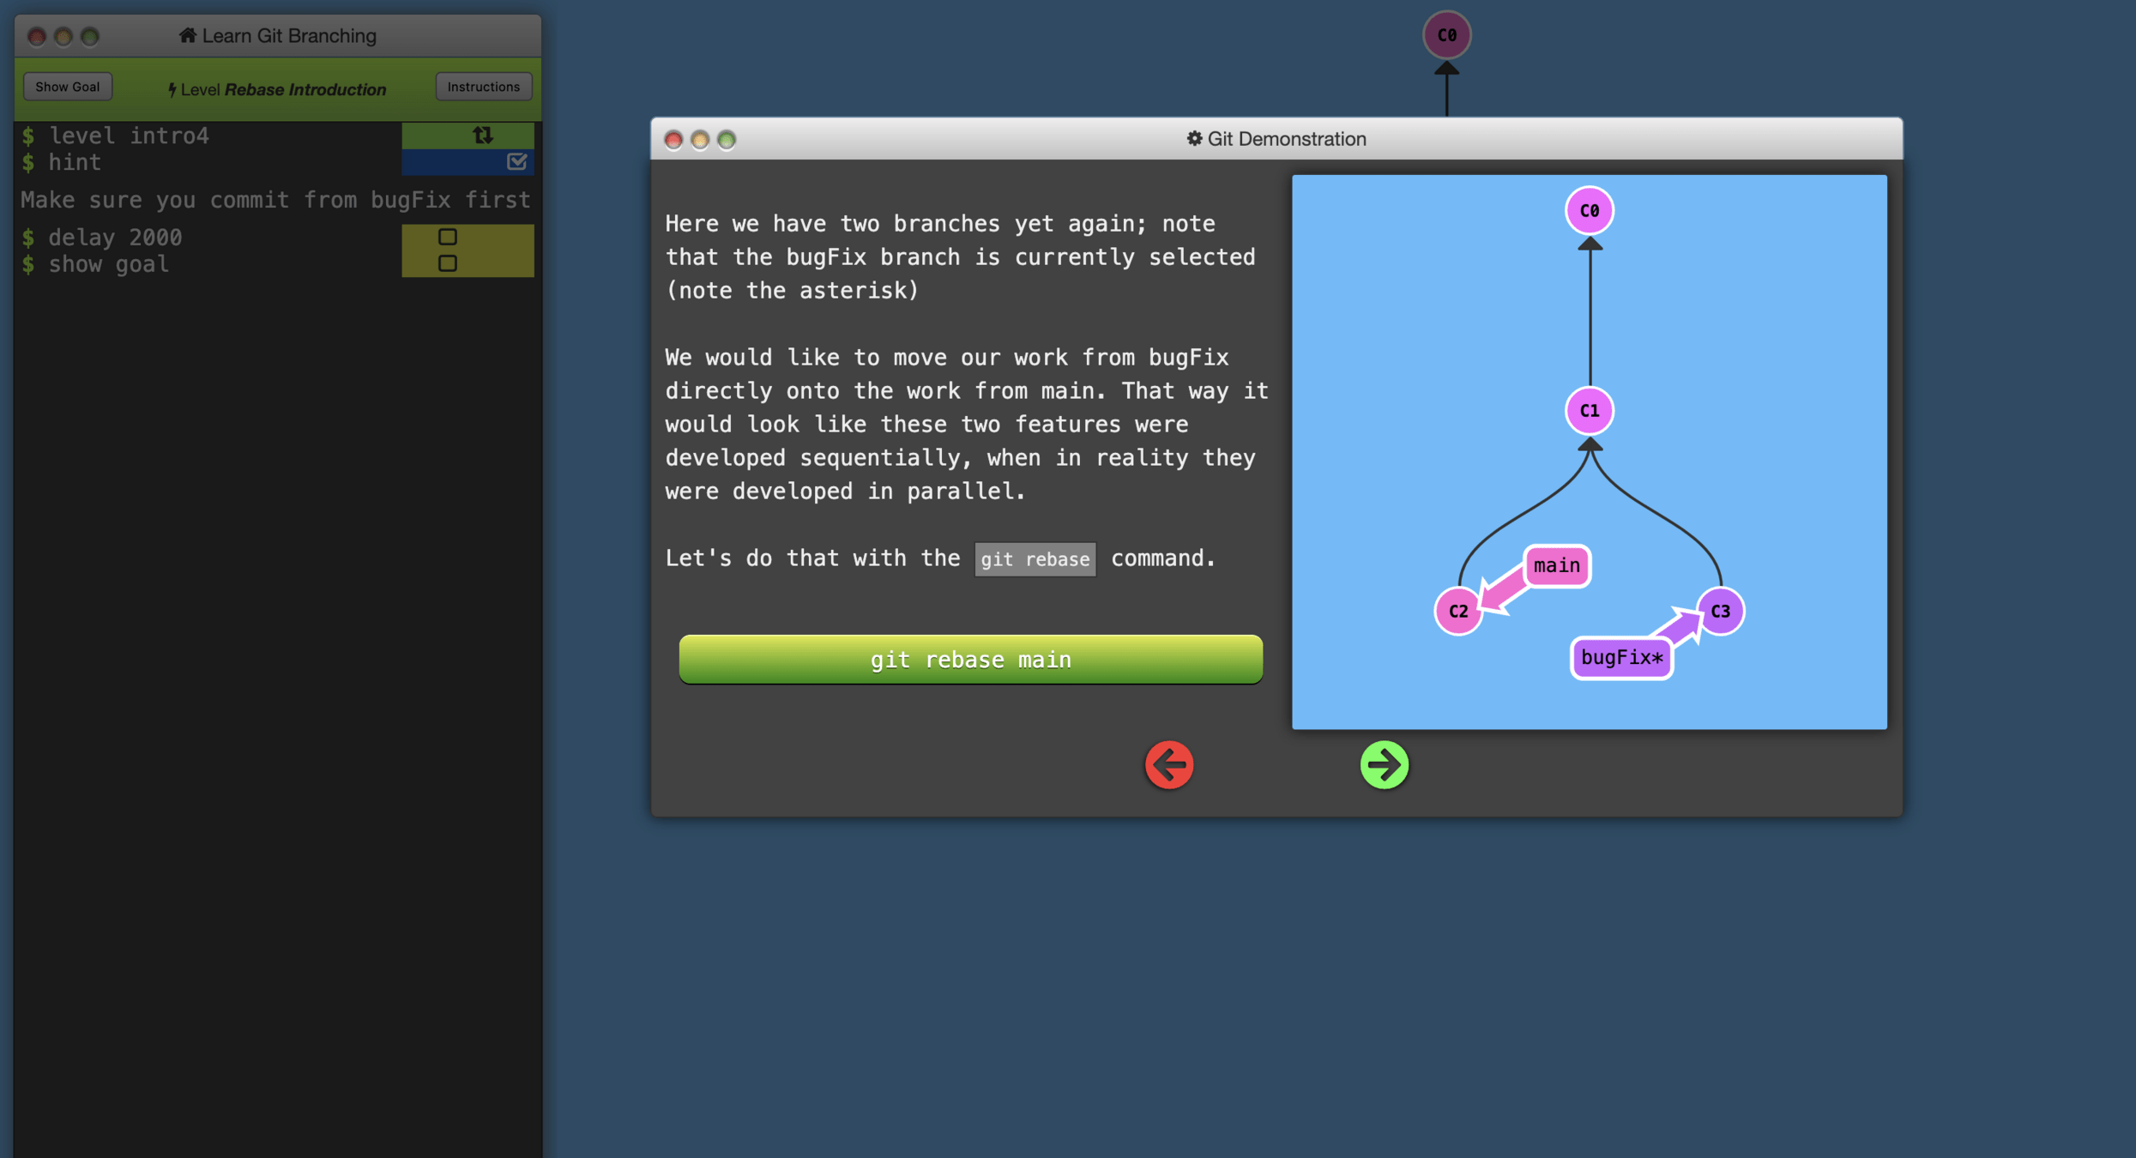
Task: Click the lightning bolt icon before Level
Action: coord(172,90)
